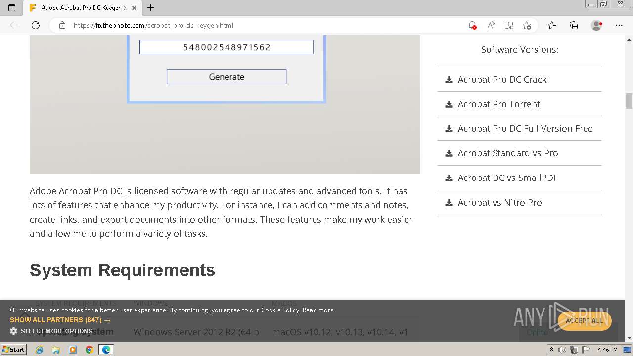Add this page to favorites star icon
The height and width of the screenshot is (356, 633).
coord(527,25)
